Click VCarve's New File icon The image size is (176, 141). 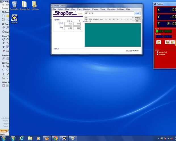4,16
